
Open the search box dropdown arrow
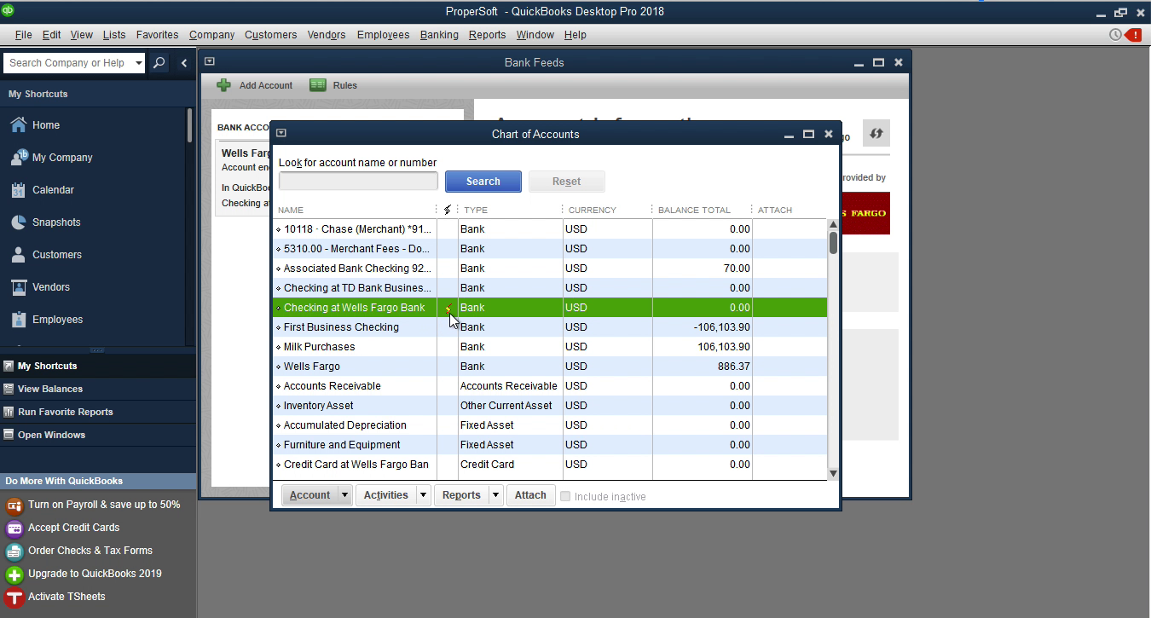[x=139, y=63]
